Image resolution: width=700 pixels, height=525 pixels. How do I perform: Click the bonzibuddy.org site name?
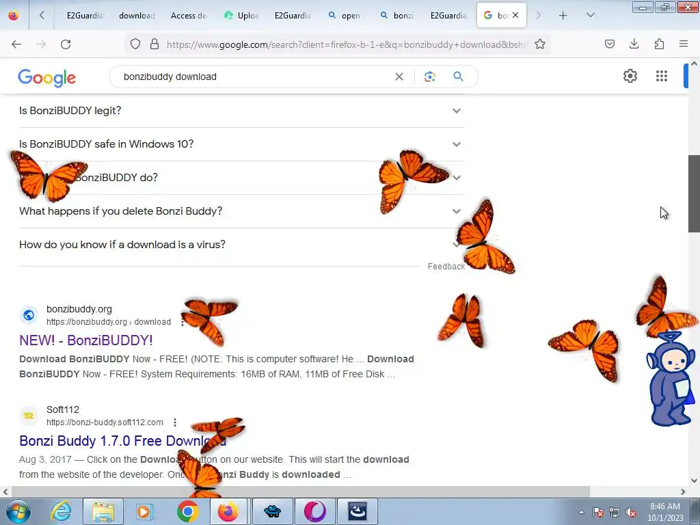79,309
